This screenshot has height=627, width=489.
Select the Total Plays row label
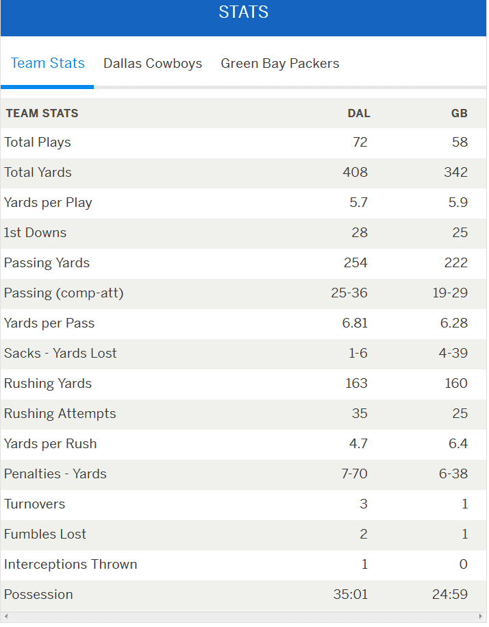coord(38,143)
